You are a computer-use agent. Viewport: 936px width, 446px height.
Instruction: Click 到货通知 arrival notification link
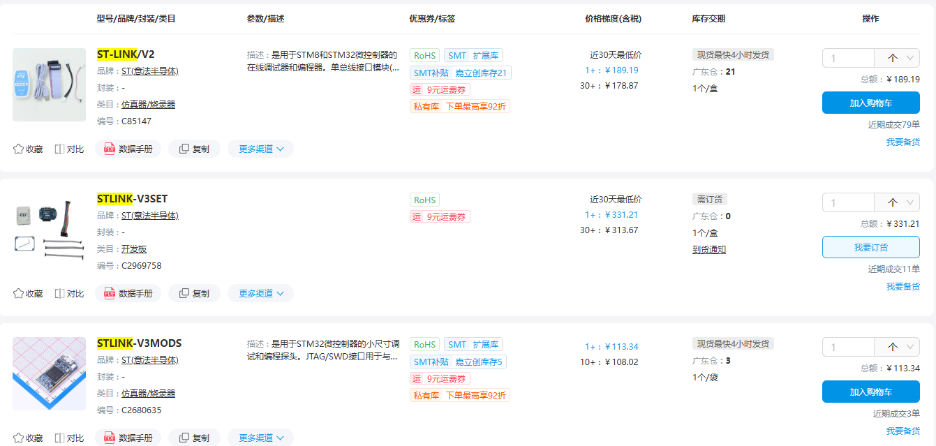(708, 249)
